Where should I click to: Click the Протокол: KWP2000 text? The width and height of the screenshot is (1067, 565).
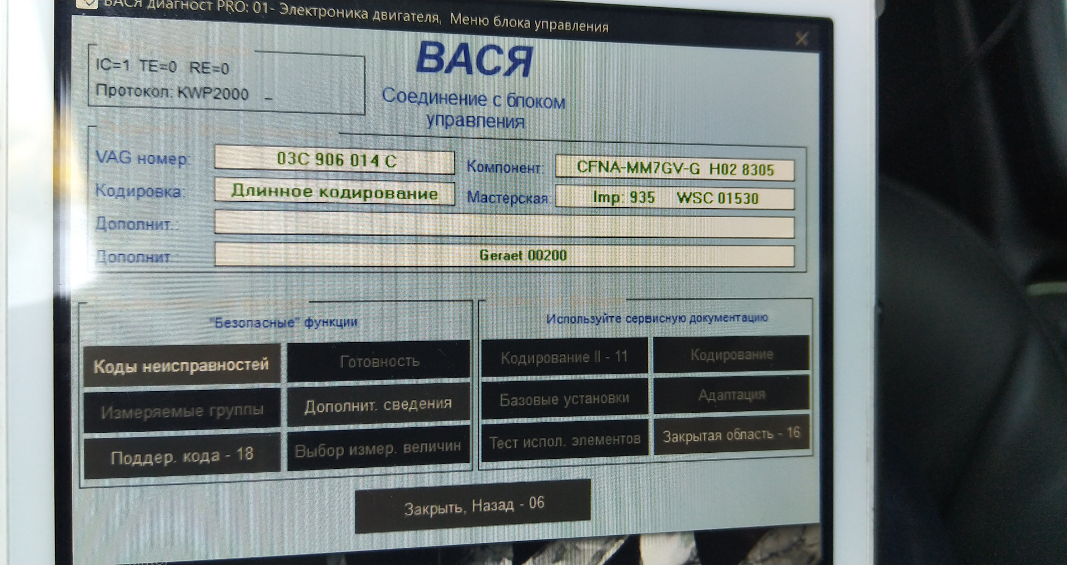(172, 92)
